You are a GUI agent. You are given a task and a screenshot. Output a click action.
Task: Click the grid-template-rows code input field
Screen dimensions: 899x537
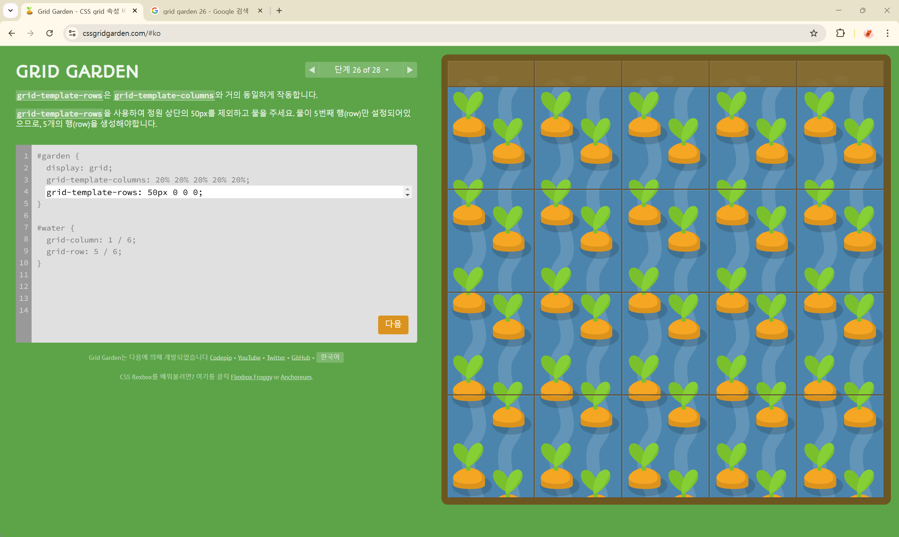[224, 192]
